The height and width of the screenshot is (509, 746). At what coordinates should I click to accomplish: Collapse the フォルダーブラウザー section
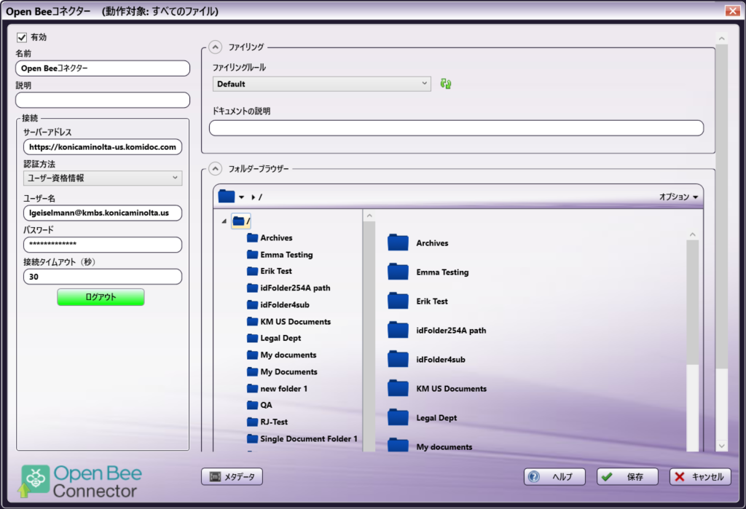click(215, 169)
